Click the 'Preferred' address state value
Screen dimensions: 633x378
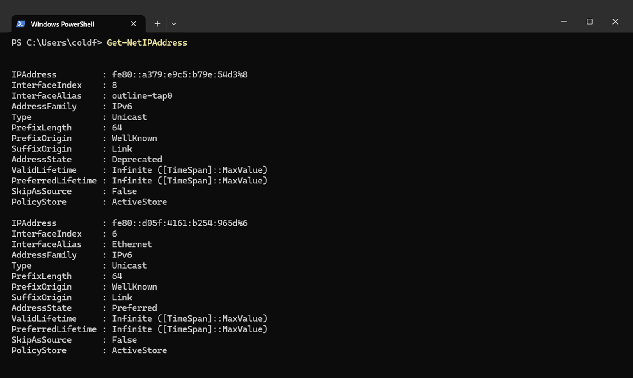click(x=134, y=308)
